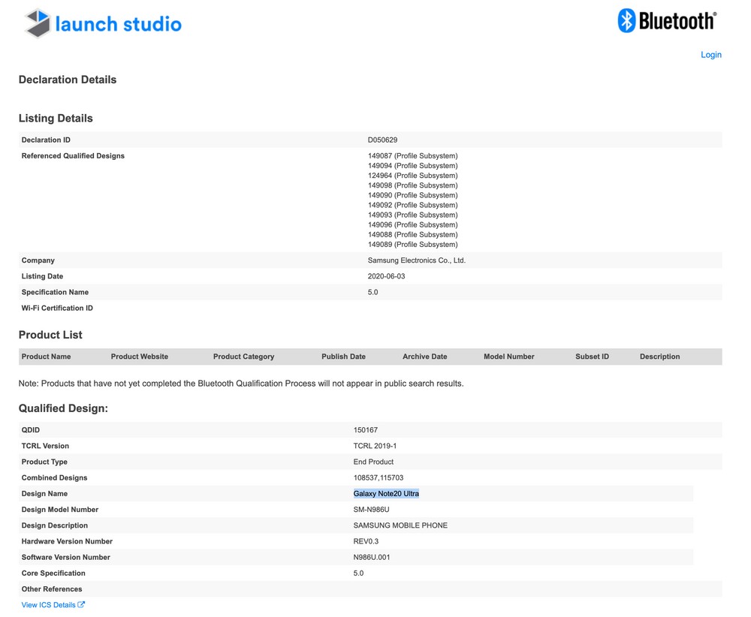Image resolution: width=751 pixels, height=617 pixels.
Task: Click the external link icon beside ICS Details
Action: 81,604
